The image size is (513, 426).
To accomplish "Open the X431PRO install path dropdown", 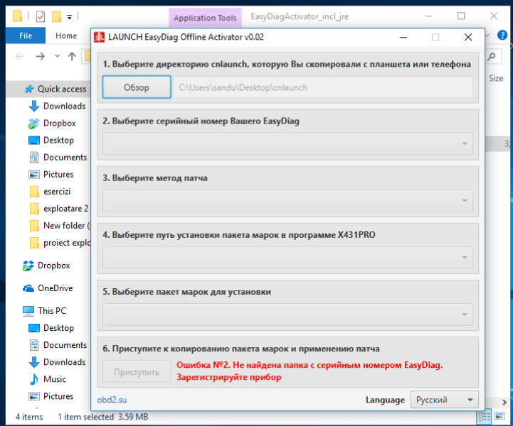I will [287, 257].
